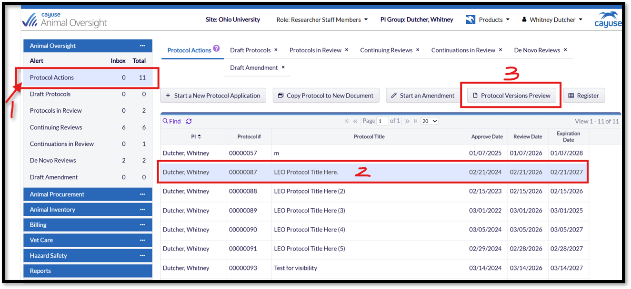Close the Draft Protocols tab
The height and width of the screenshot is (289, 631).
click(x=276, y=50)
